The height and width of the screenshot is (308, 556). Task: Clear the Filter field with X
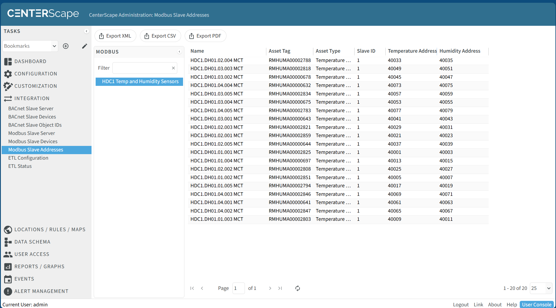(x=173, y=68)
